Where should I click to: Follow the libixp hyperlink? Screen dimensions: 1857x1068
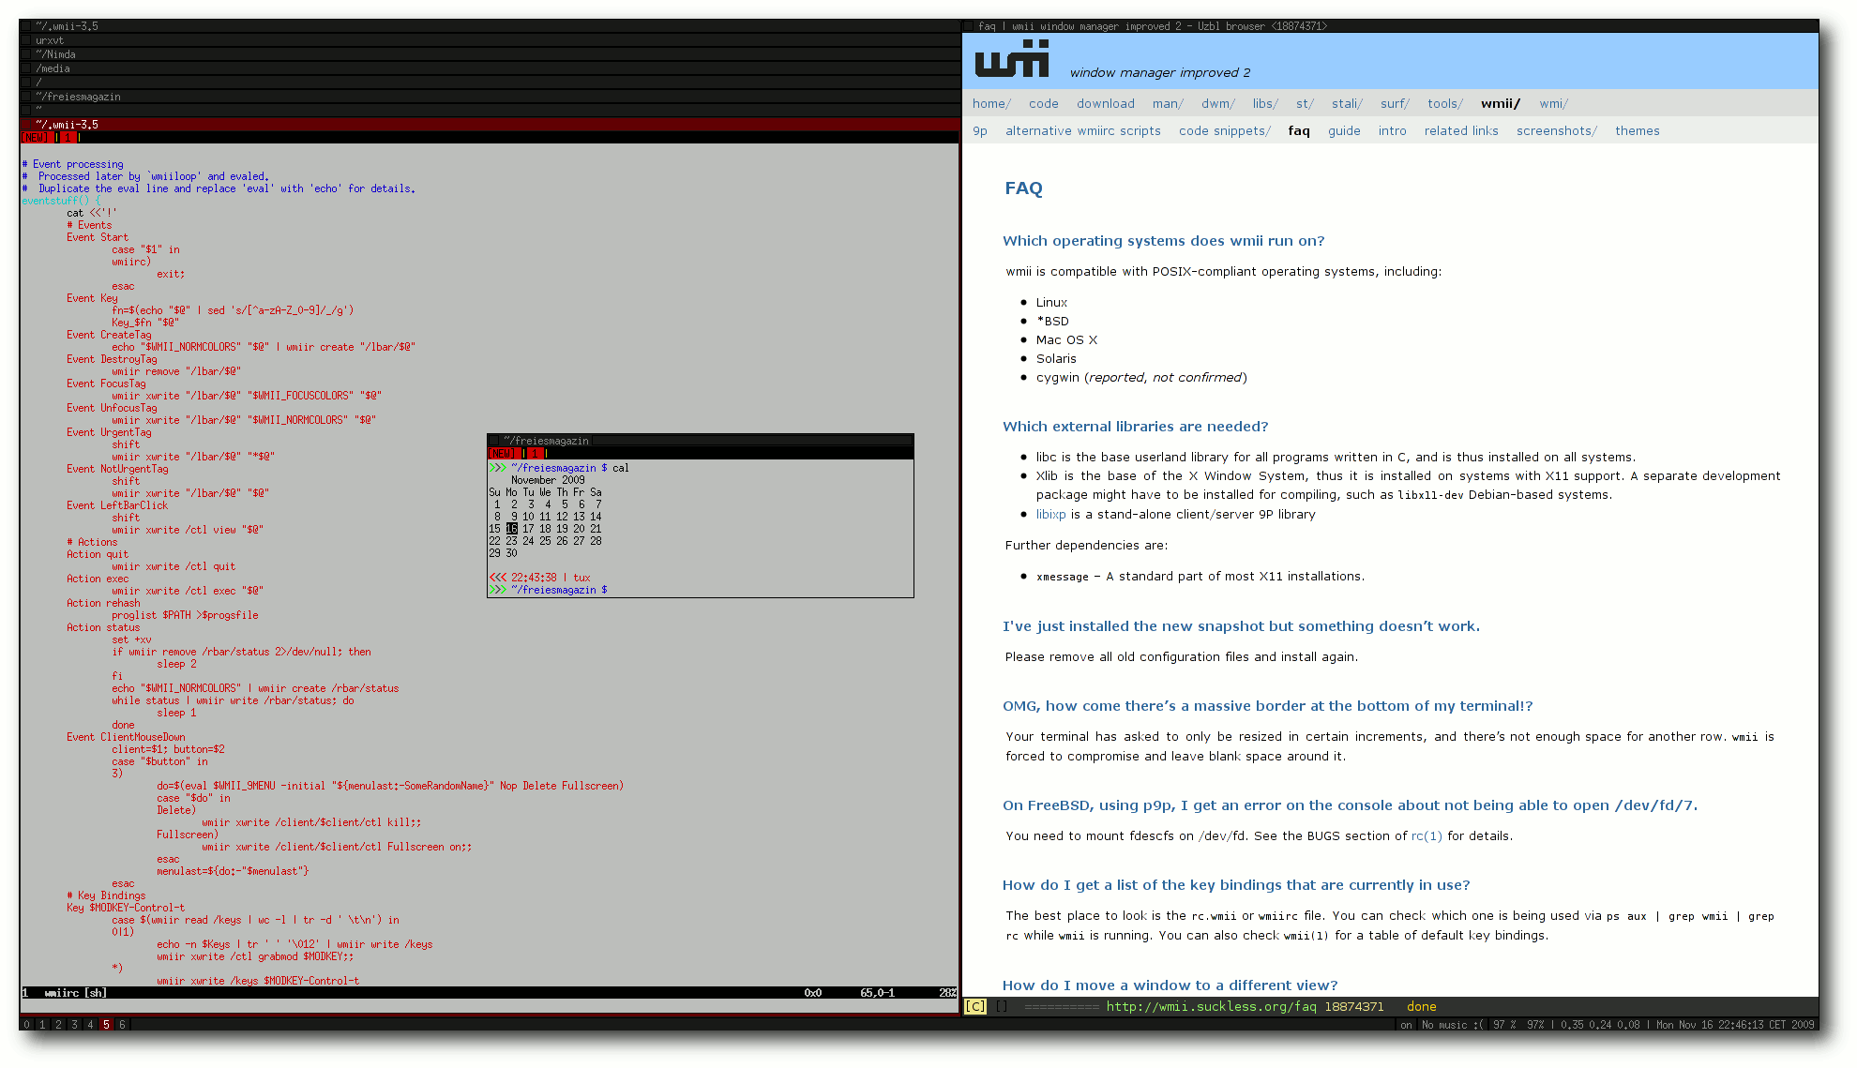point(1050,515)
